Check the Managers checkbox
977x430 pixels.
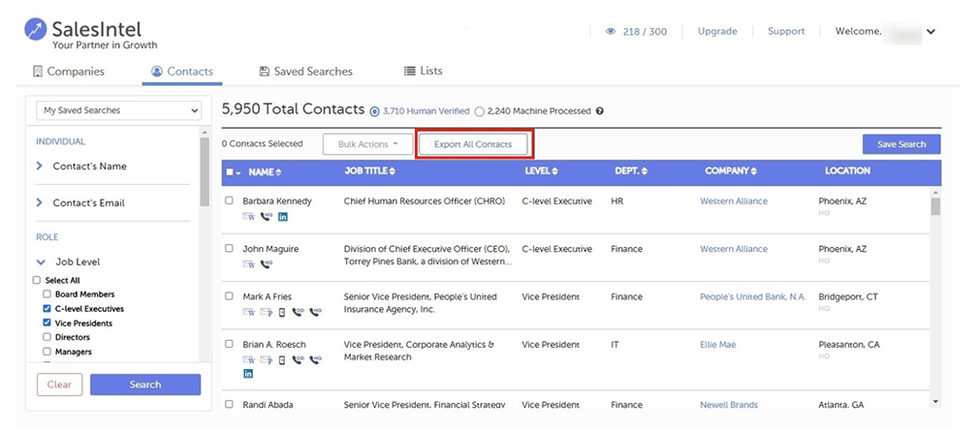click(47, 352)
